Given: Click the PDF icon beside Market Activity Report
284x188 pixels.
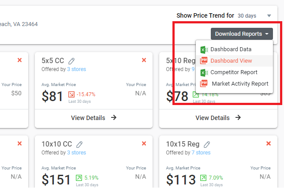Looking at the screenshot, I should [204, 83].
